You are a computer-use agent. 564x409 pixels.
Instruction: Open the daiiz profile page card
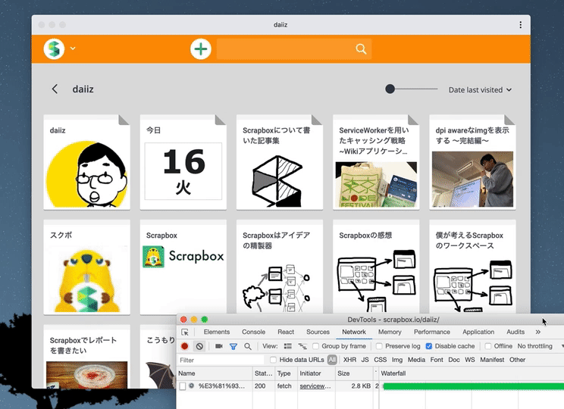[x=86, y=162]
